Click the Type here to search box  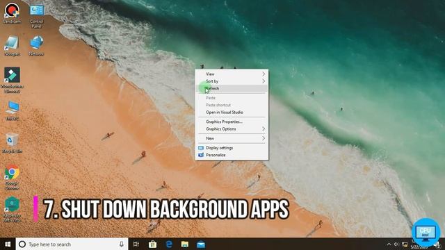(72, 244)
